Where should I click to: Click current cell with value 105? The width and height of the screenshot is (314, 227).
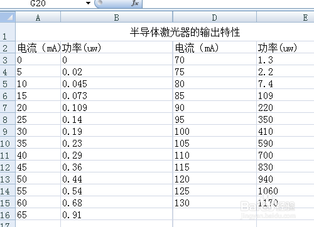click(x=215, y=142)
